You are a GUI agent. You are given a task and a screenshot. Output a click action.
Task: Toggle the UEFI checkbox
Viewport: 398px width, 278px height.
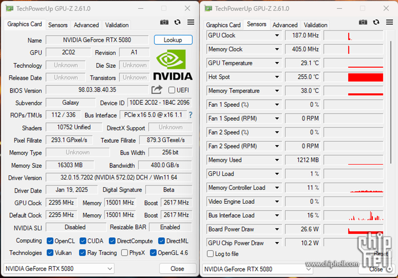click(171, 90)
